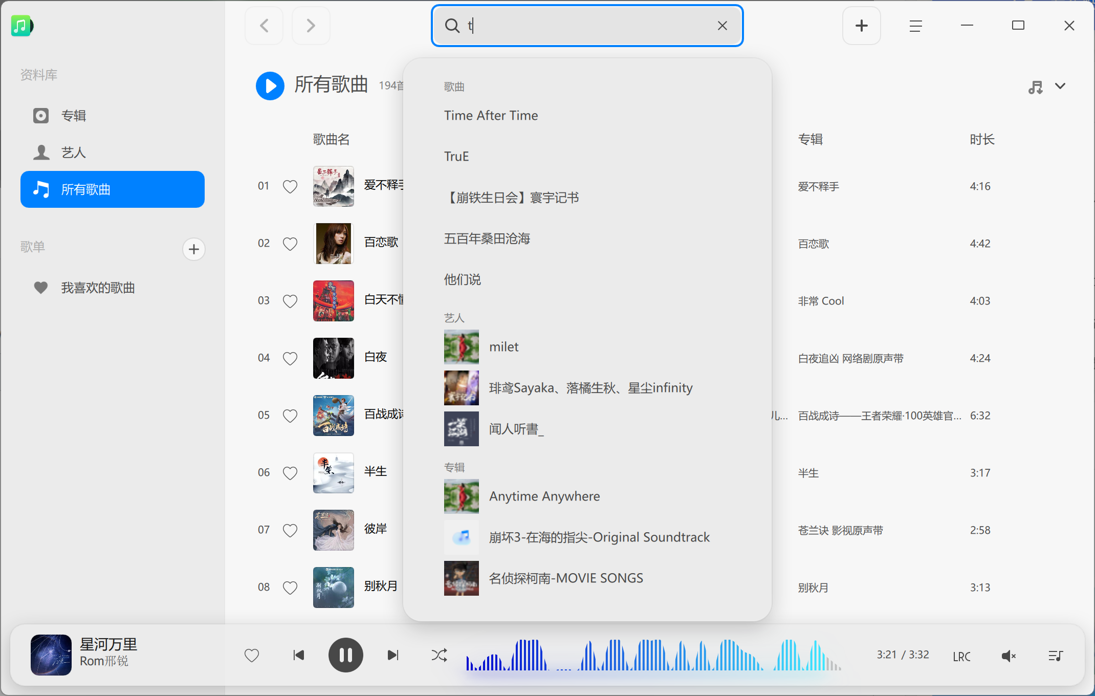Toggle heart on song 07 彼岸
Screen dimensions: 1095x696
pos(290,530)
